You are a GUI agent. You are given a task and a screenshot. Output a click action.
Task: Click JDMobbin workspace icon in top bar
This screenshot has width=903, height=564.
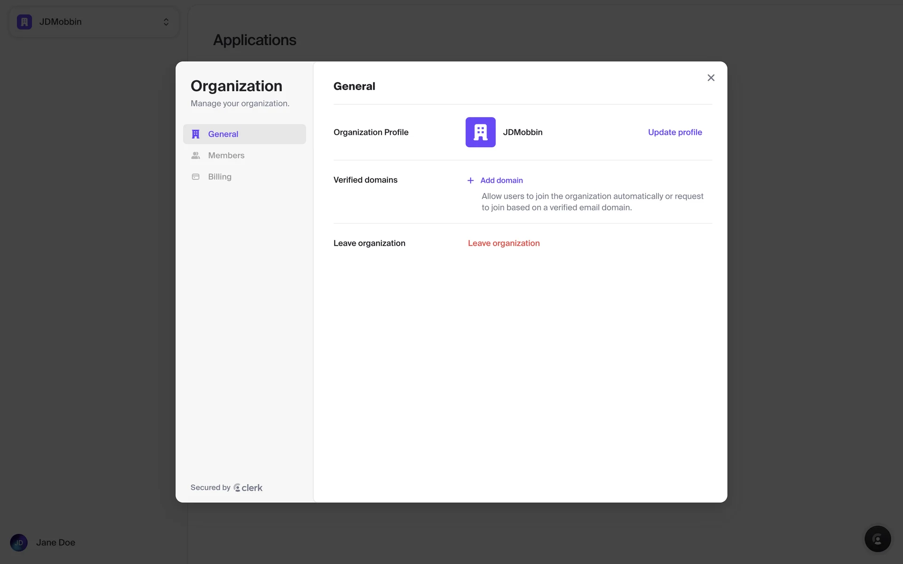24,22
